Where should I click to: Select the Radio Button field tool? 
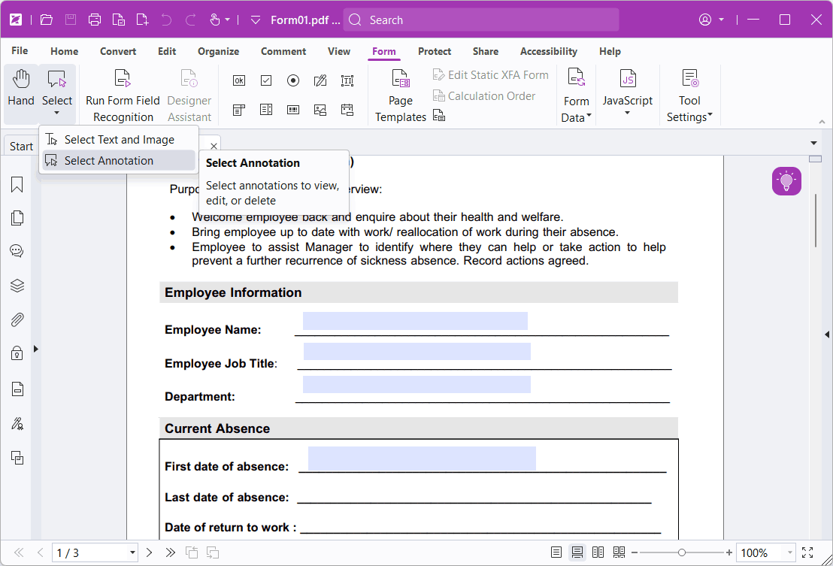(x=292, y=80)
